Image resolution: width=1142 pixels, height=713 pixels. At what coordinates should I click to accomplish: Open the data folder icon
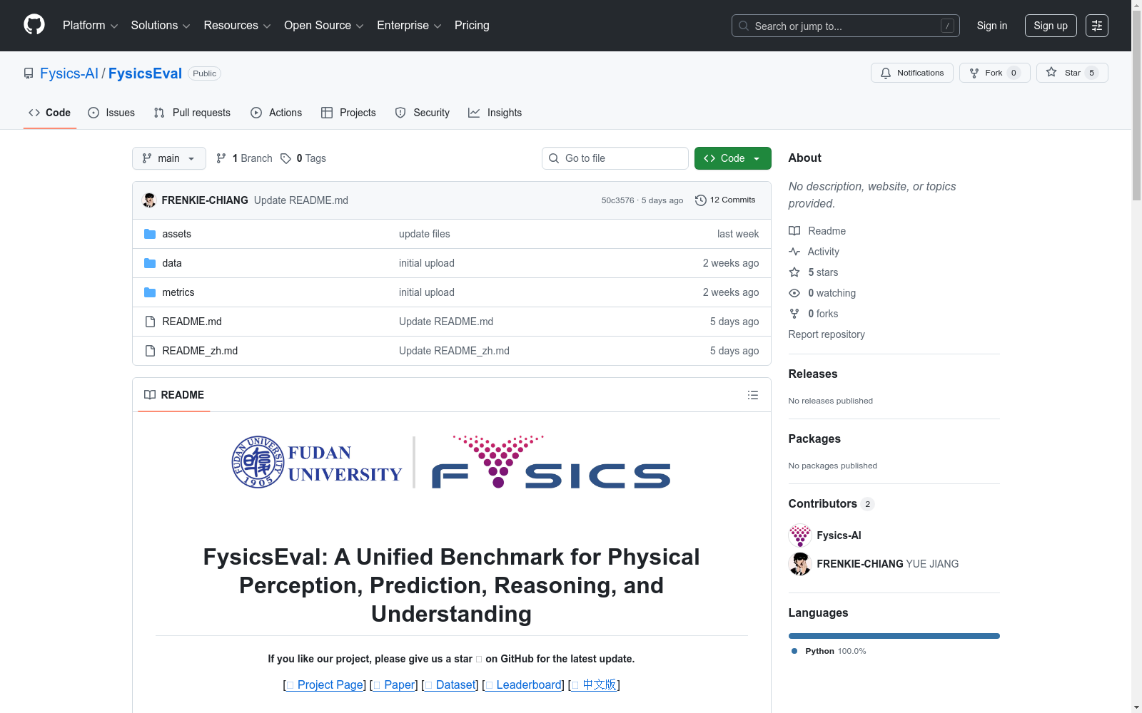coord(150,263)
